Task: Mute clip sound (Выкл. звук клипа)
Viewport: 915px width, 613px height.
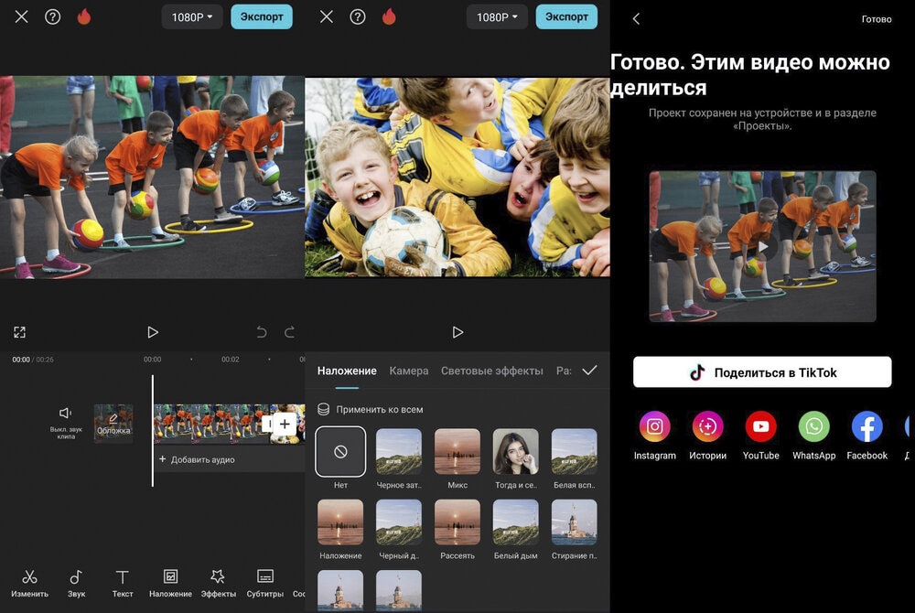Action: 66,423
